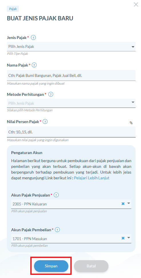Close the new tax form panel
Screen dimensions: 141x278
(x=136, y=4)
